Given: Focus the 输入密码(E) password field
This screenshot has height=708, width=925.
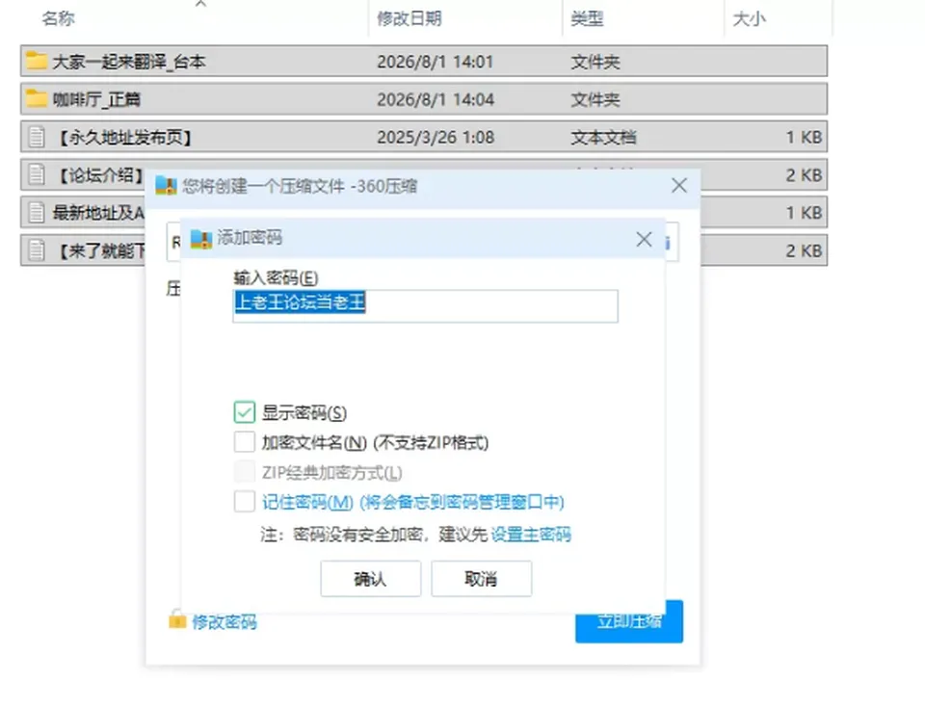Looking at the screenshot, I should click(x=425, y=305).
